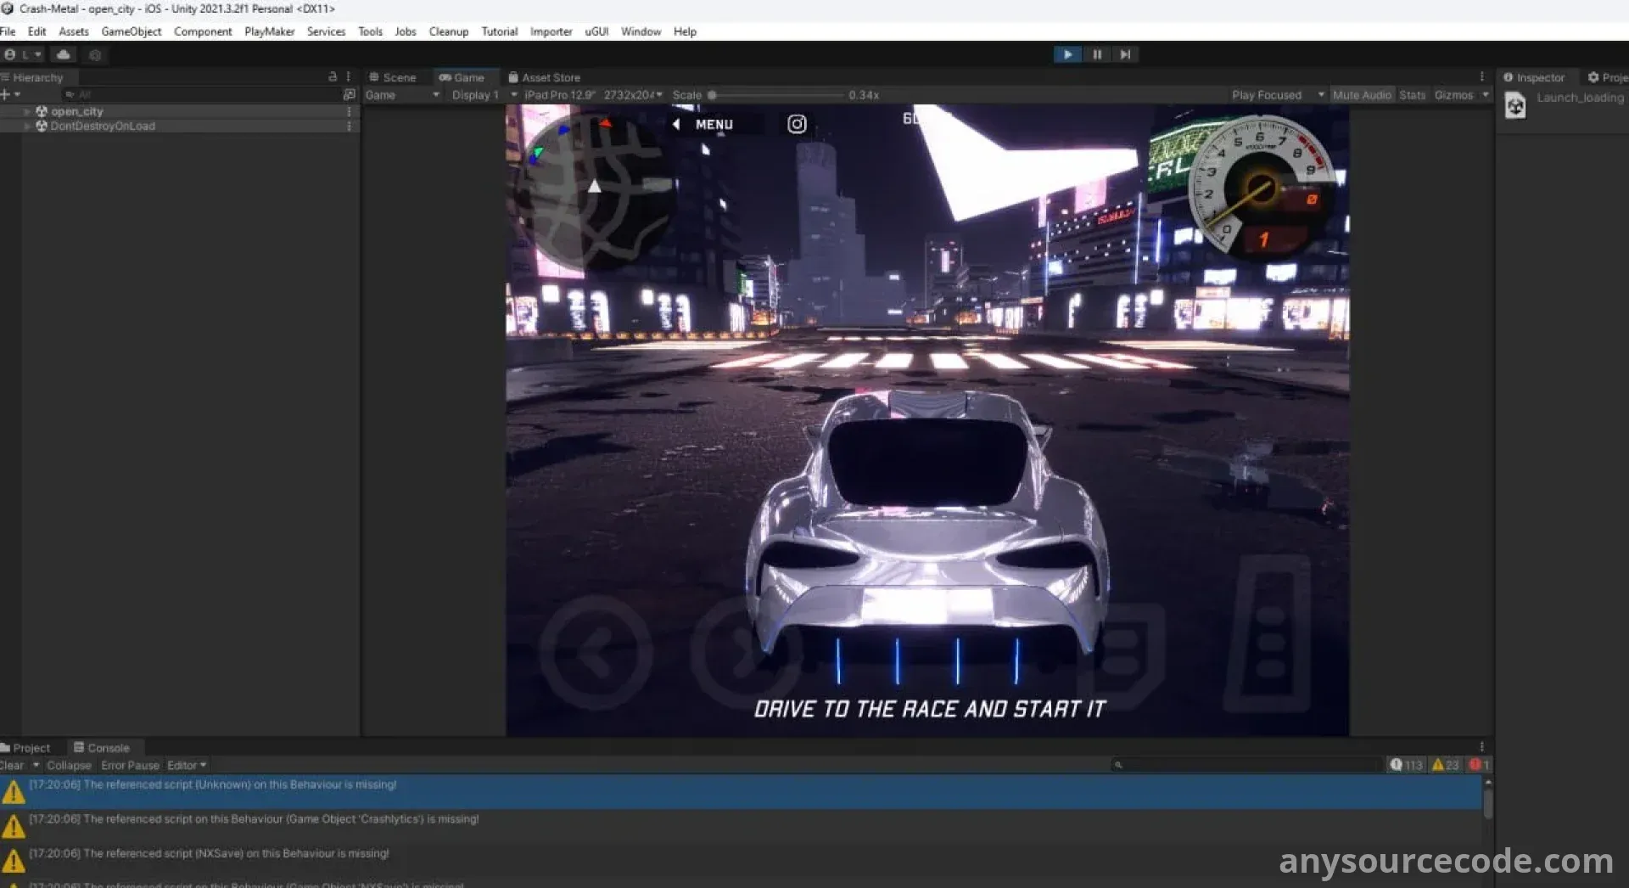Click the Play button in toolbar
The height and width of the screenshot is (888, 1629).
[x=1067, y=54]
